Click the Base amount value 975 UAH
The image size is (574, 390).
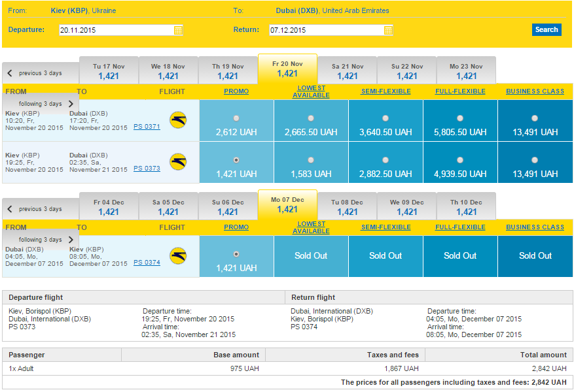coord(245,368)
